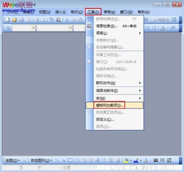Open the 自选图形(U) dropdown menu

click(42, 160)
